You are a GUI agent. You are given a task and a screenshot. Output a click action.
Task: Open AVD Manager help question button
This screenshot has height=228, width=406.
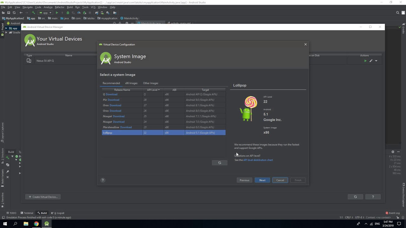point(373,197)
